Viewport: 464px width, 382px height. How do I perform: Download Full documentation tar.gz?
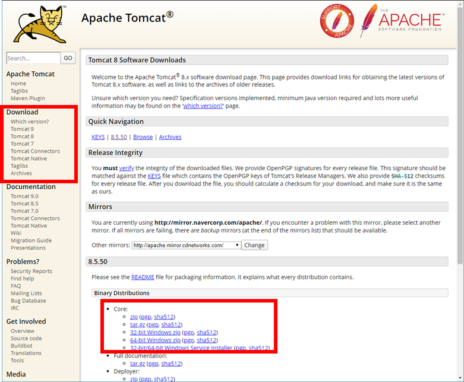[138, 364]
